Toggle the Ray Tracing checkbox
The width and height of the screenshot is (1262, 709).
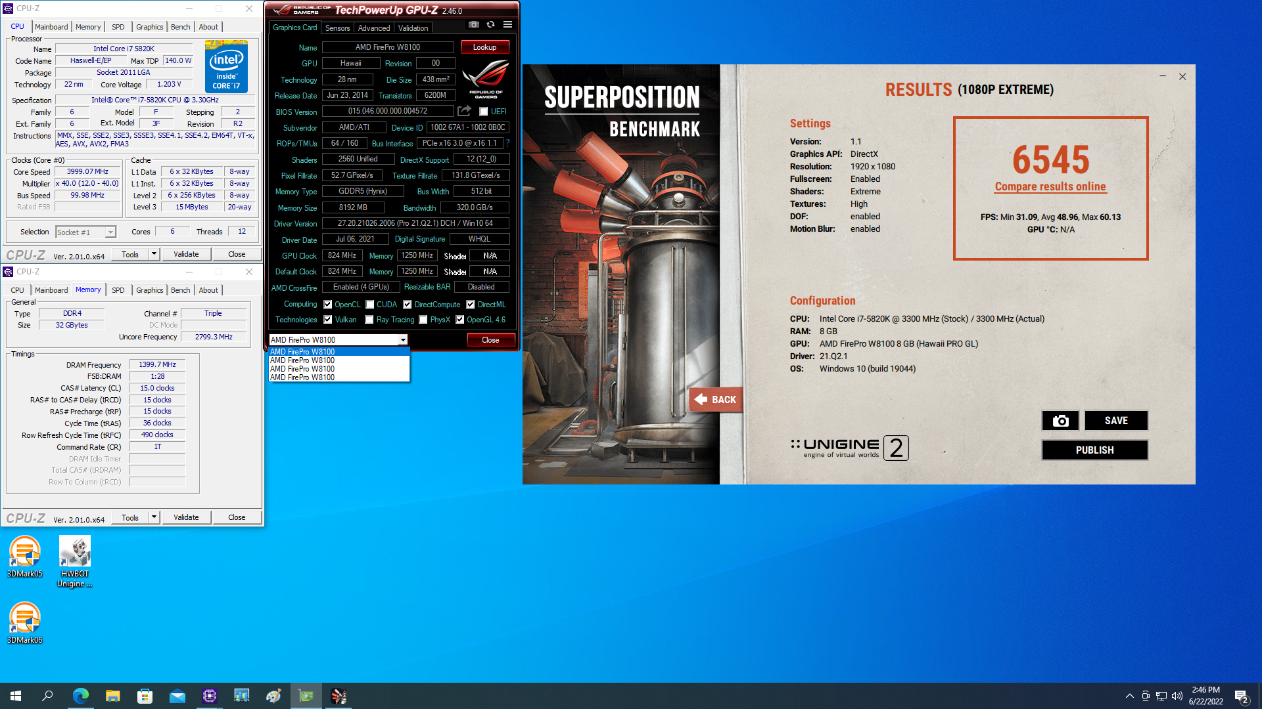pyautogui.click(x=369, y=320)
